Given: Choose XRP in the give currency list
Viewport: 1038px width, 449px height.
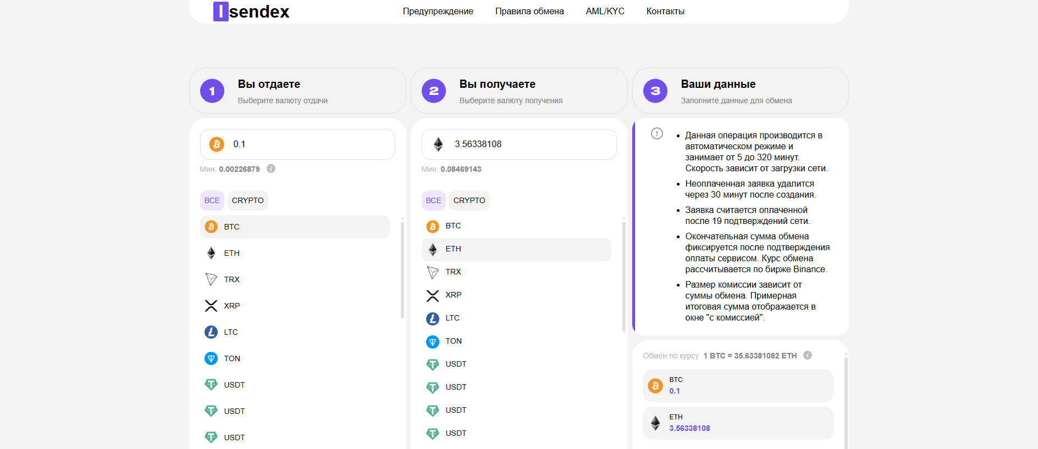Looking at the screenshot, I should click(295, 306).
